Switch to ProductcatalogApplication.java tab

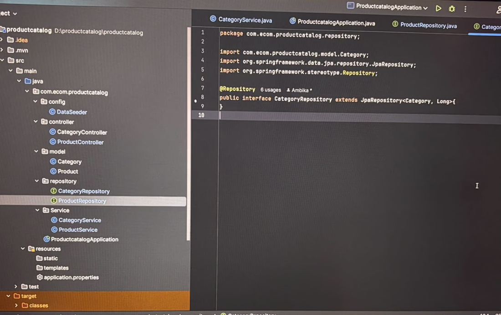(x=332, y=22)
